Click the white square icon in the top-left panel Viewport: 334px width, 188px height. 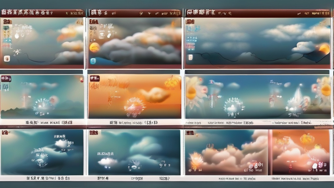7,59
